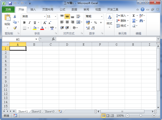Toggle Middle Align
The height and width of the screenshot is (120, 162).
tap(67, 16)
